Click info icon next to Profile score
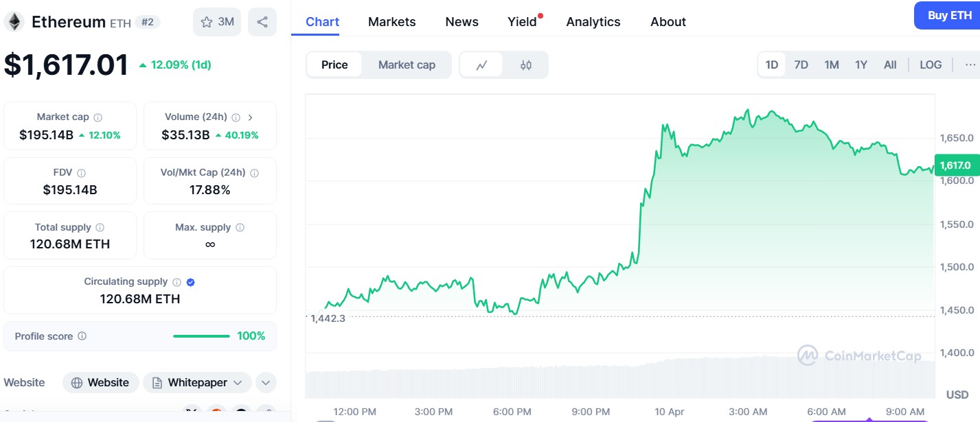 tap(82, 336)
